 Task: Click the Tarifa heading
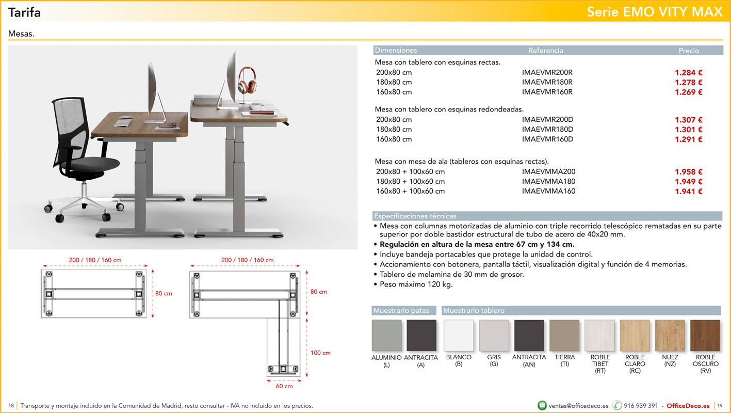point(24,12)
